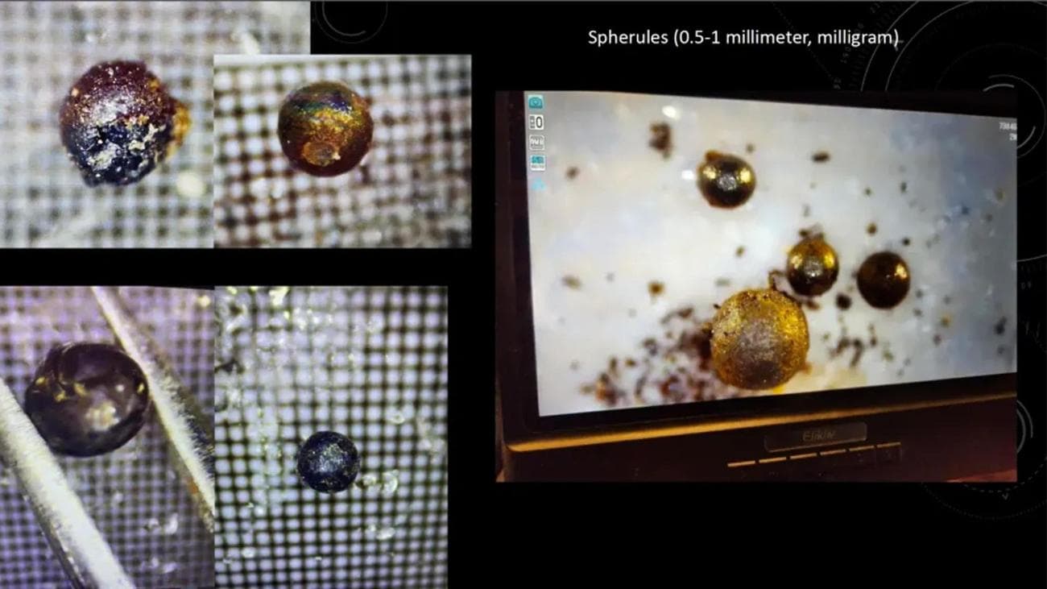
Task: Tap the third white icon in microscope sidebar
Action: [x=536, y=143]
